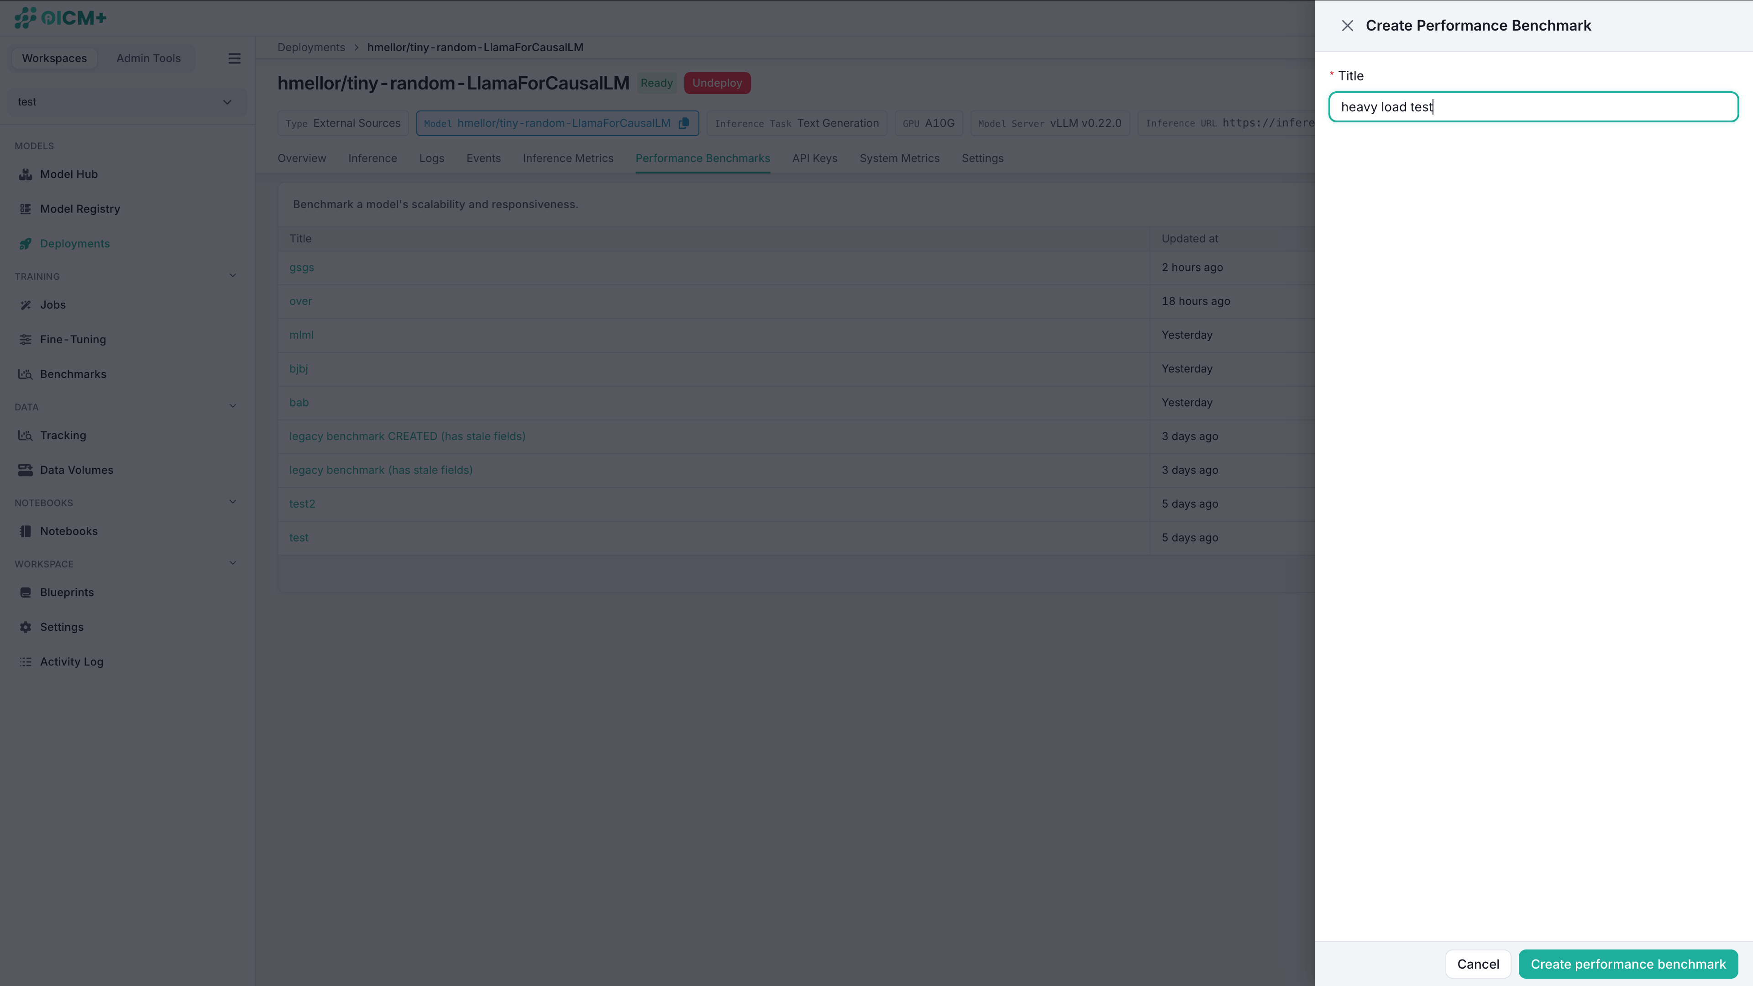
Task: Open the System Metrics tab
Action: 900,158
